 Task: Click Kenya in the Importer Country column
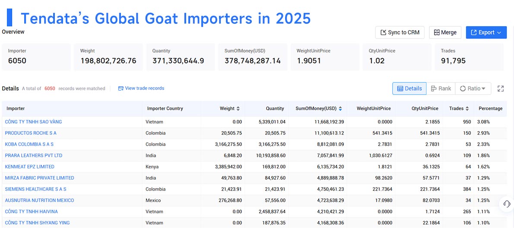click(x=152, y=167)
